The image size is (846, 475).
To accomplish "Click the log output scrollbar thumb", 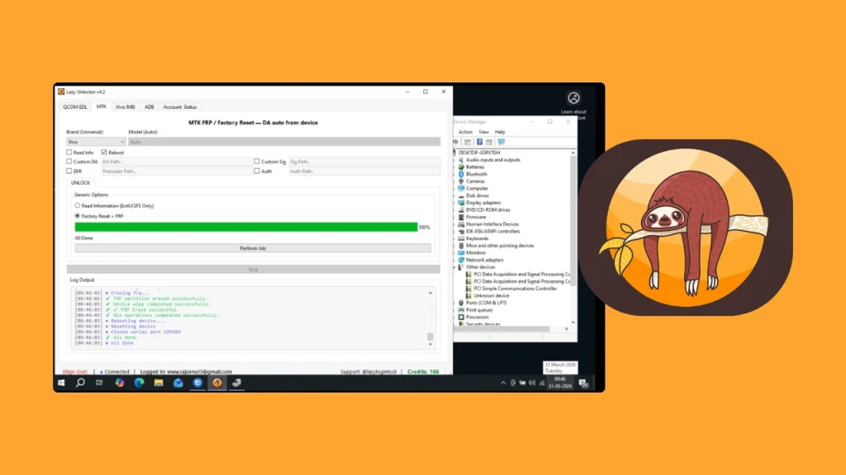I will pos(430,336).
